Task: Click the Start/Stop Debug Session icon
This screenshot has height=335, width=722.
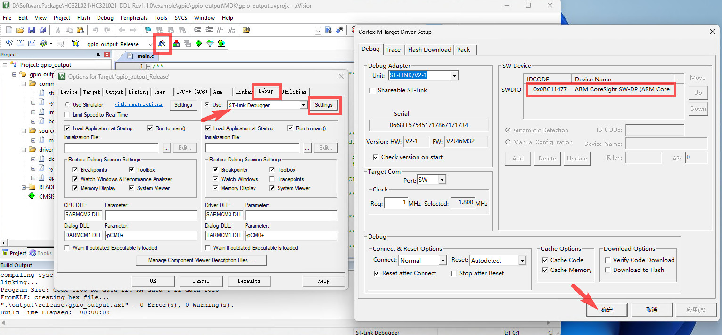Action: point(352,30)
